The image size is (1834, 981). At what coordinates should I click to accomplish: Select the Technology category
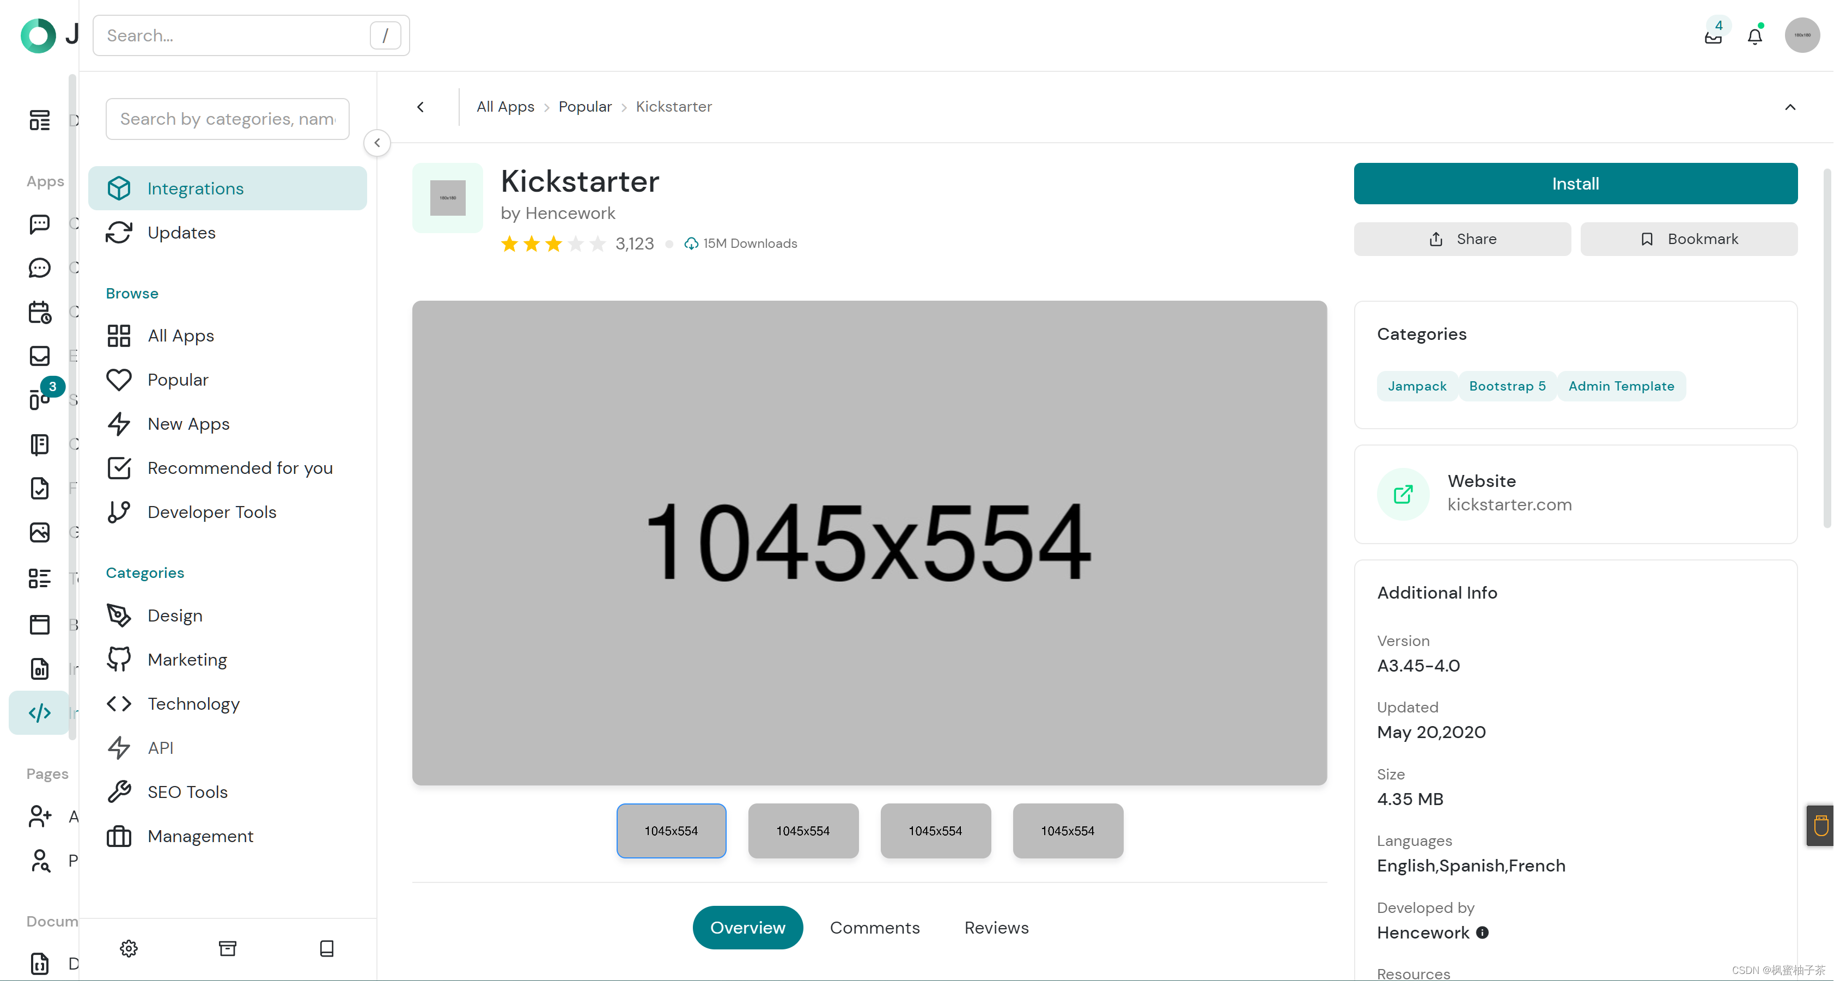pos(228,704)
